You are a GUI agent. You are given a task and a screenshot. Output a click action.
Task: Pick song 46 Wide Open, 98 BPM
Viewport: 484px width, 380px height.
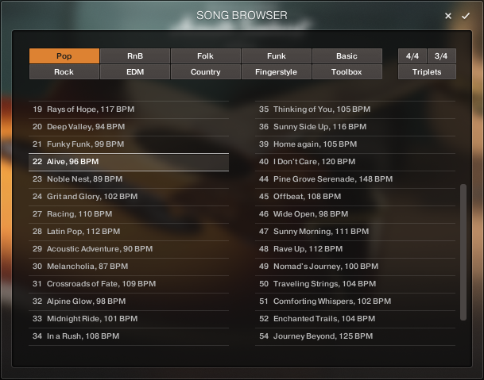(x=355, y=214)
